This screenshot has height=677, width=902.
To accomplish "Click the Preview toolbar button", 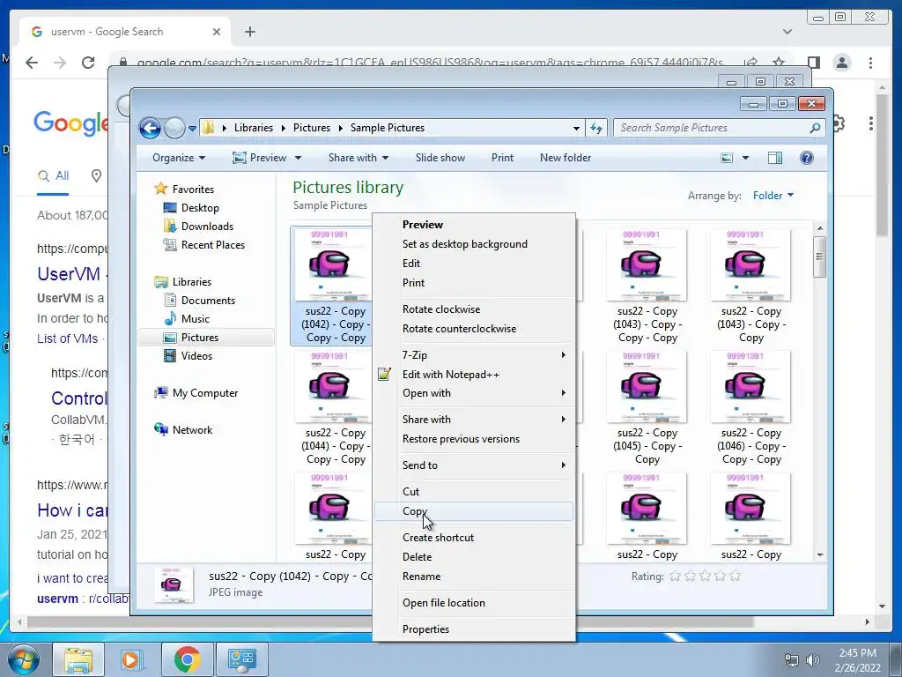I will coord(260,158).
